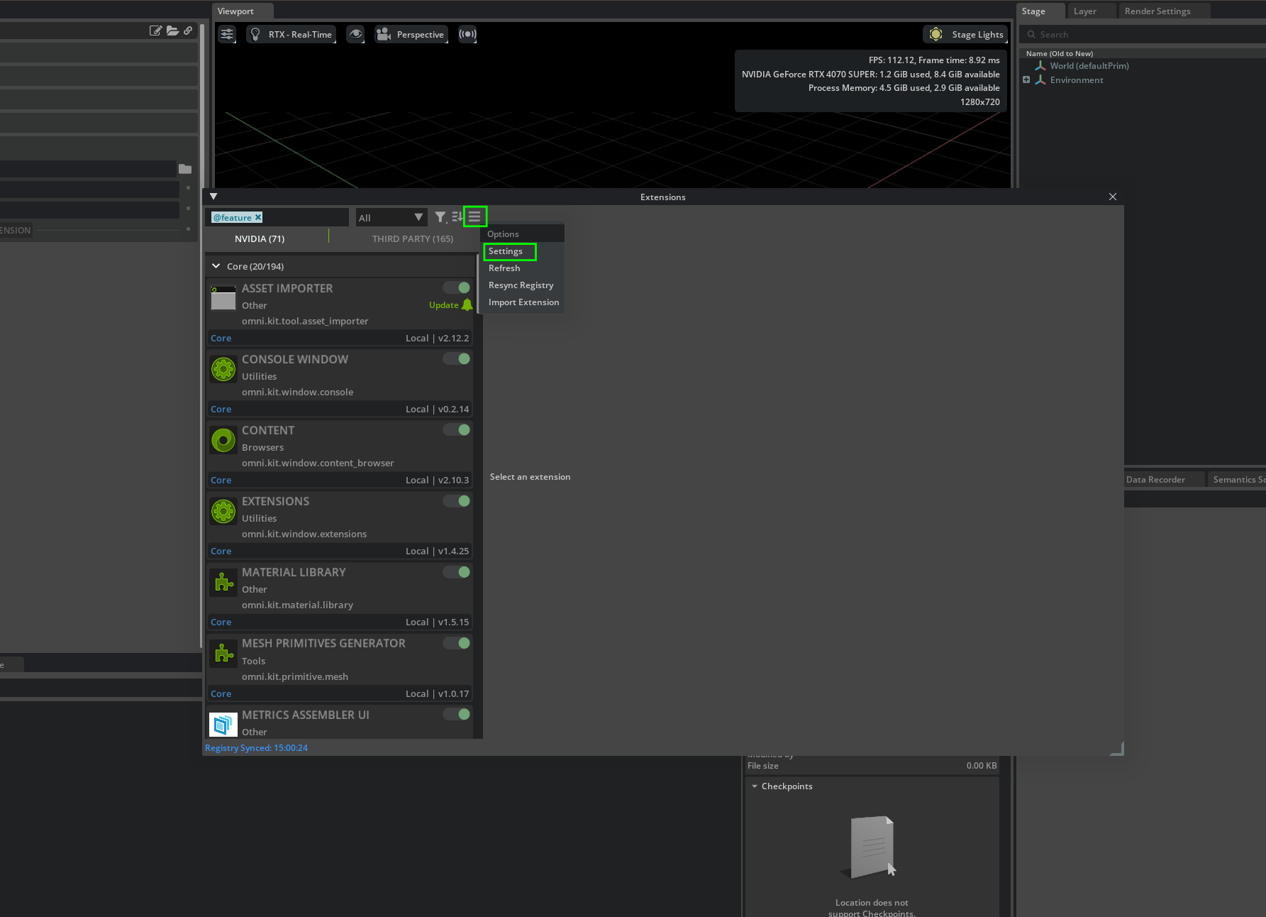Remove the @feature search tag
1266x917 pixels.
pyautogui.click(x=258, y=217)
